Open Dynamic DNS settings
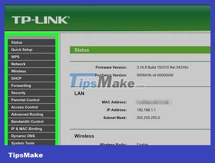This screenshot has width=215, height=163. pos(31,136)
